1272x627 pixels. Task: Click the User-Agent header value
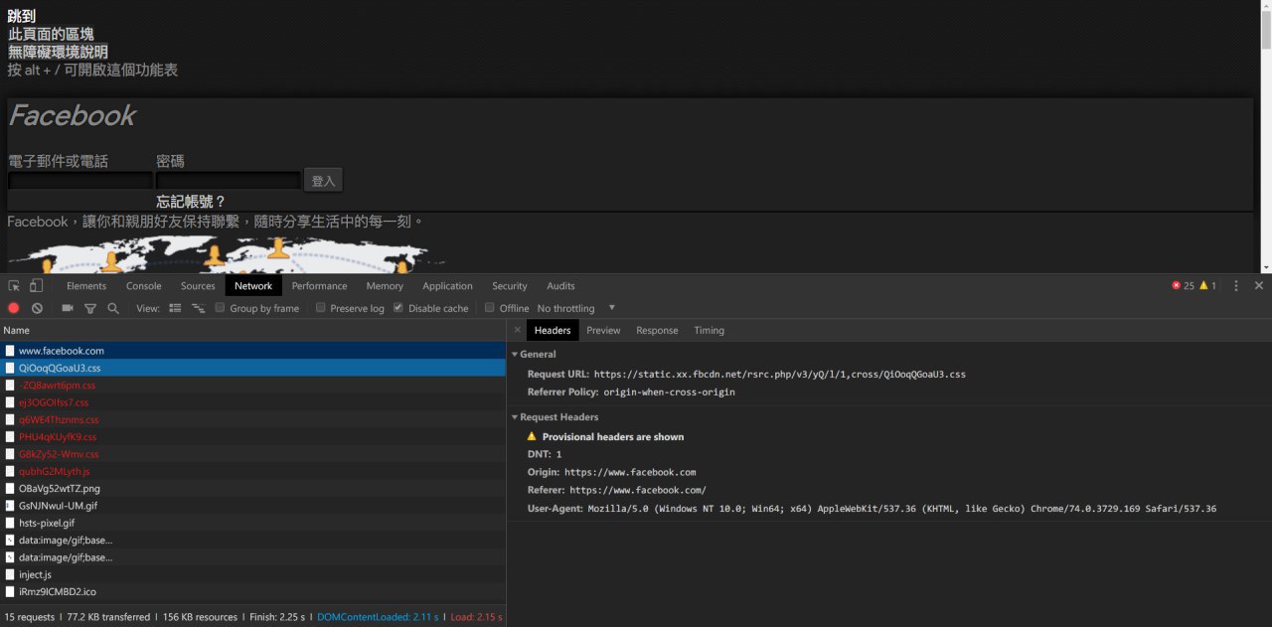(901, 509)
